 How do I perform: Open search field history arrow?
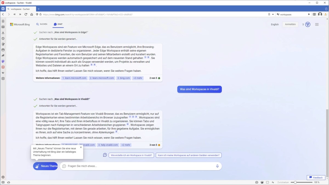(x=309, y=14)
